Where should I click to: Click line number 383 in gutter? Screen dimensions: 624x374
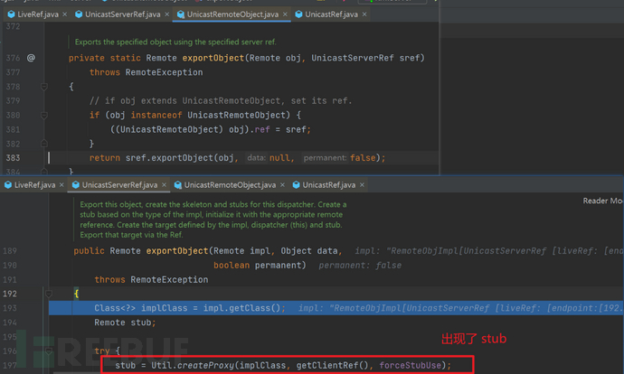13,158
